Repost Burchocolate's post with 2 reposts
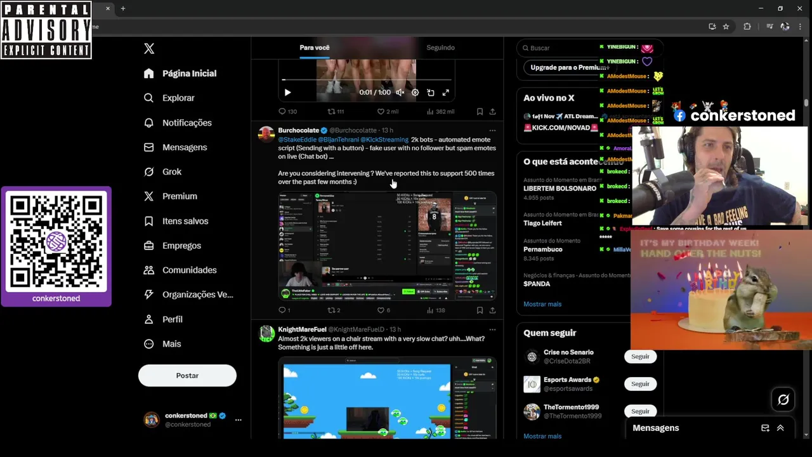Screen dimensions: 812x457 [x=334, y=310]
